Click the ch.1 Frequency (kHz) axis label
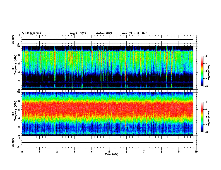Screen dimensions: 221x170 coord(15,64)
